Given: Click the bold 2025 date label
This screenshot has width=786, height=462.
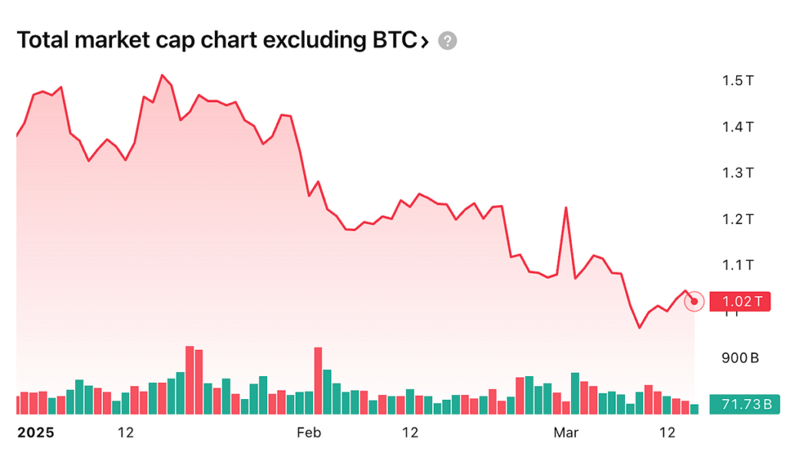Looking at the screenshot, I should [35, 433].
